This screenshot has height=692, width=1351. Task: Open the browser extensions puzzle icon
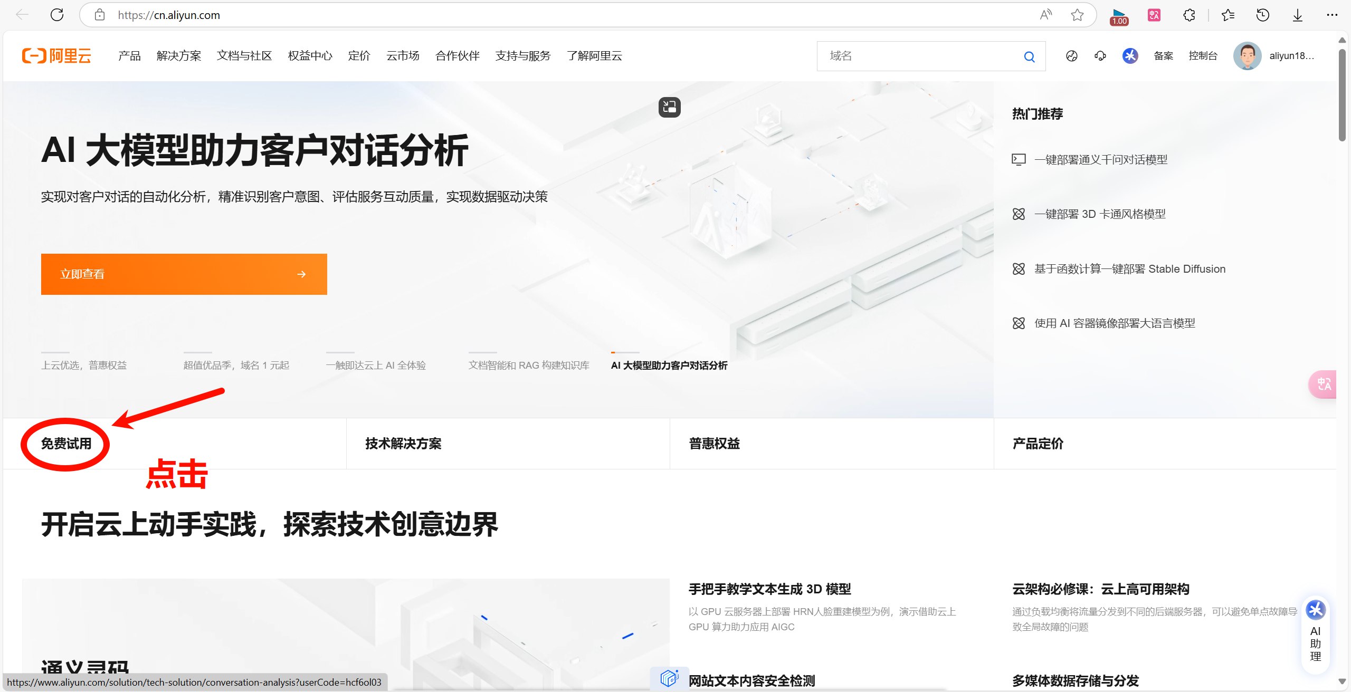coord(1189,15)
